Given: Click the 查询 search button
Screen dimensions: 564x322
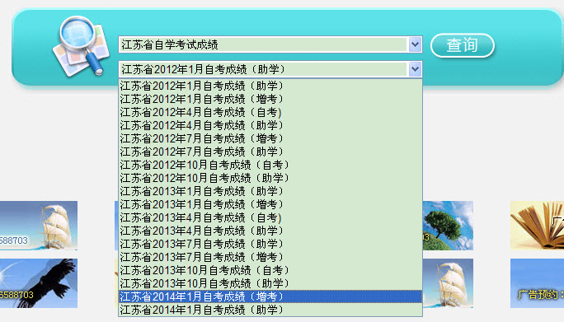Looking at the screenshot, I should click(x=463, y=45).
